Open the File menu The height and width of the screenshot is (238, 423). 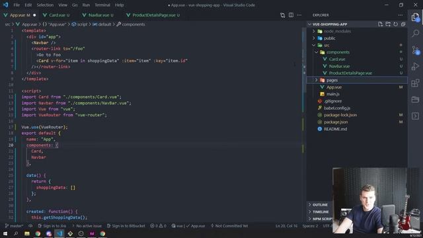pos(17,5)
